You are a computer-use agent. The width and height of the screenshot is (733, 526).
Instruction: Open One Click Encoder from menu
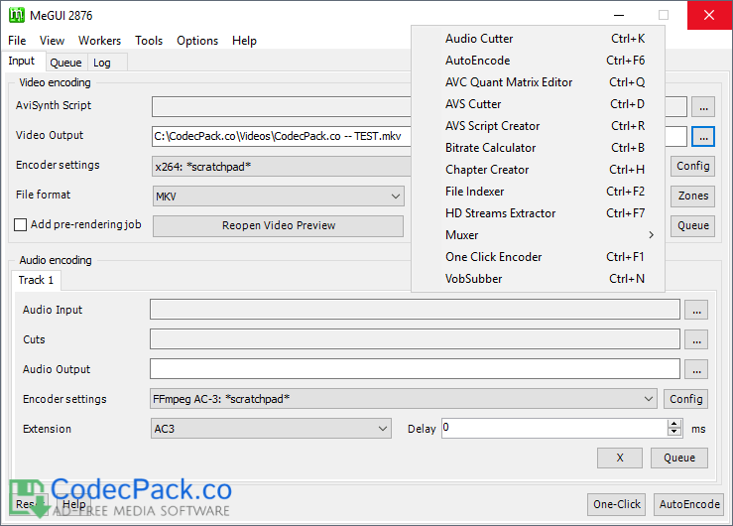538,257
